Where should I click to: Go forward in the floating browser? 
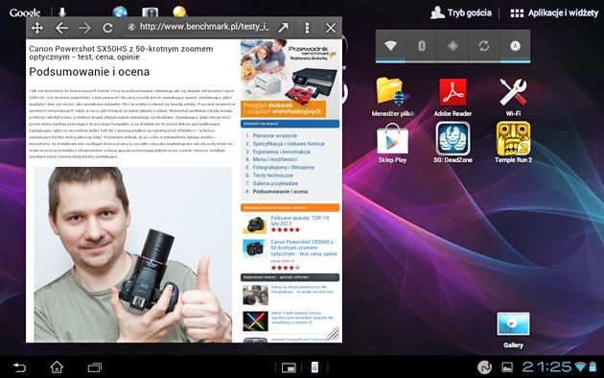(84, 28)
